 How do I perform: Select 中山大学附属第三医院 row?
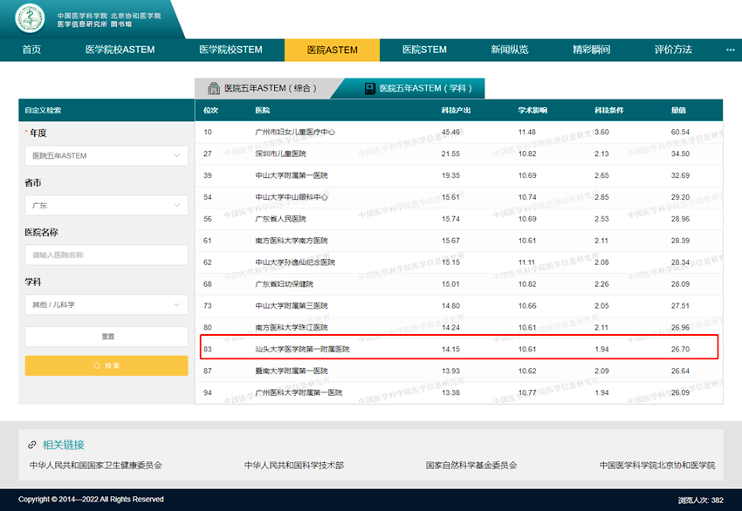point(459,306)
